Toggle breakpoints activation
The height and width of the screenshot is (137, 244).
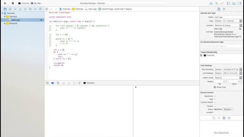pos(53,83)
